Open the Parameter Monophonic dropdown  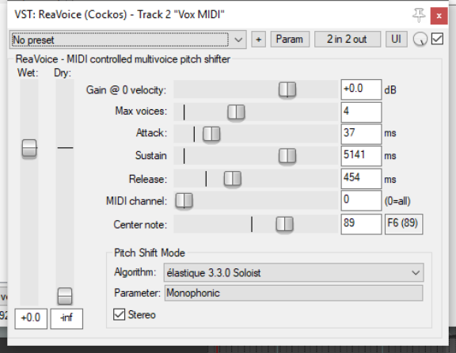click(x=294, y=293)
